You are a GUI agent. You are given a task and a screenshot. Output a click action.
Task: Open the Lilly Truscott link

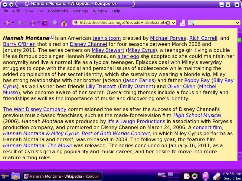tap(101, 86)
